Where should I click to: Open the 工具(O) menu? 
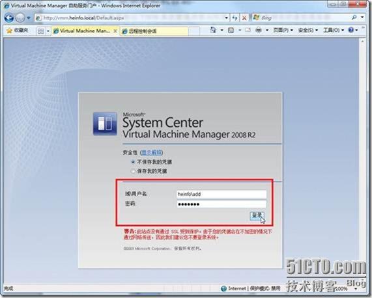tap(334, 30)
